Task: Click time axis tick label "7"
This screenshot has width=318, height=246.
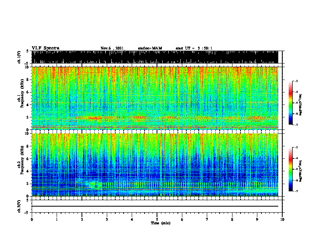Action: pos(207,219)
